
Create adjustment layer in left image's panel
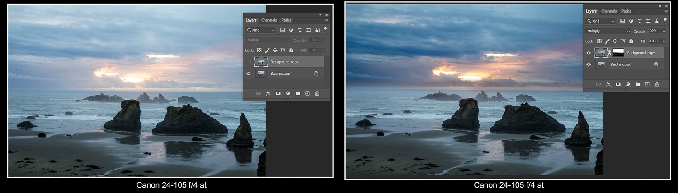288,93
